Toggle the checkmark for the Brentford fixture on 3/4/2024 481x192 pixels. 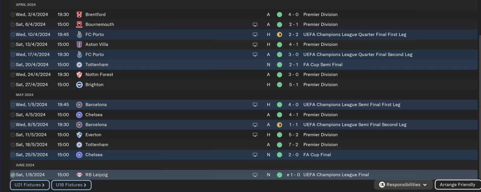[x=13, y=15]
